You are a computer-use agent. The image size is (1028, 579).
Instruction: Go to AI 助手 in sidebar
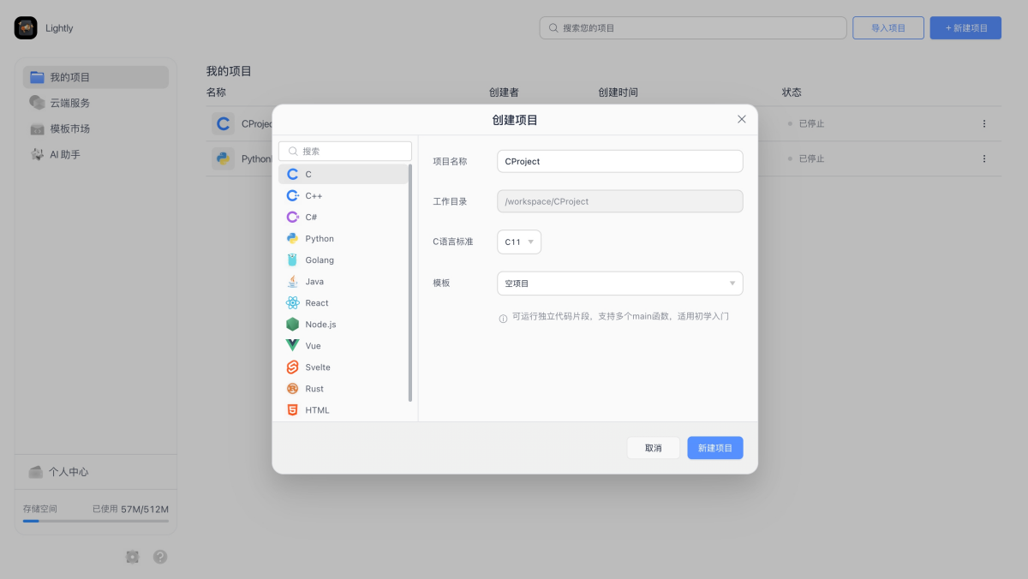click(96, 154)
